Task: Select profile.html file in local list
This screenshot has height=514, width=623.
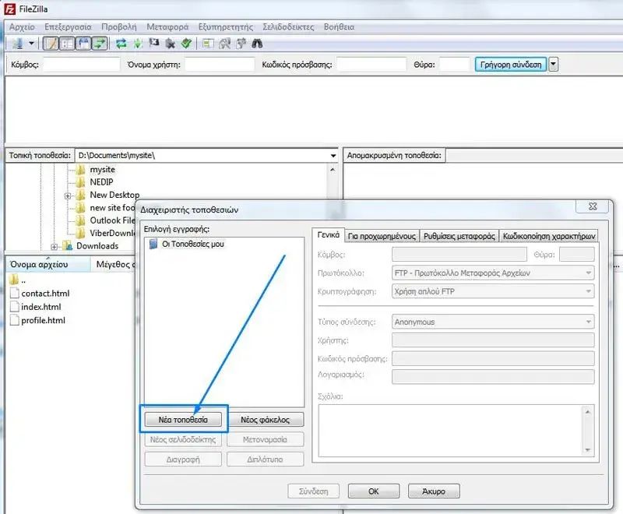Action: 43,321
